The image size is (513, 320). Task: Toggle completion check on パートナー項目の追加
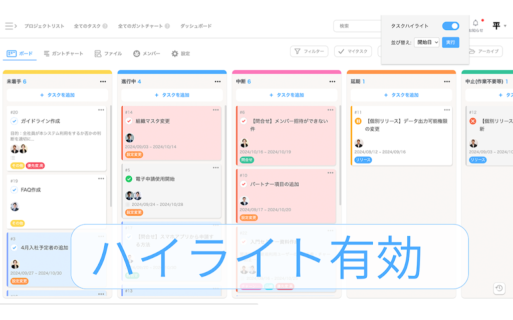243,184
